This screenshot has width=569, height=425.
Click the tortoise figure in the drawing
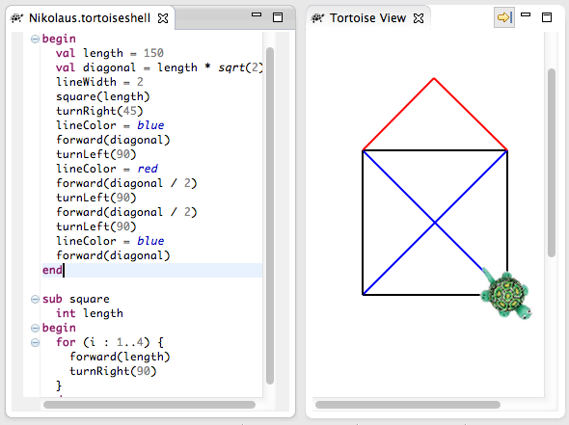507,295
